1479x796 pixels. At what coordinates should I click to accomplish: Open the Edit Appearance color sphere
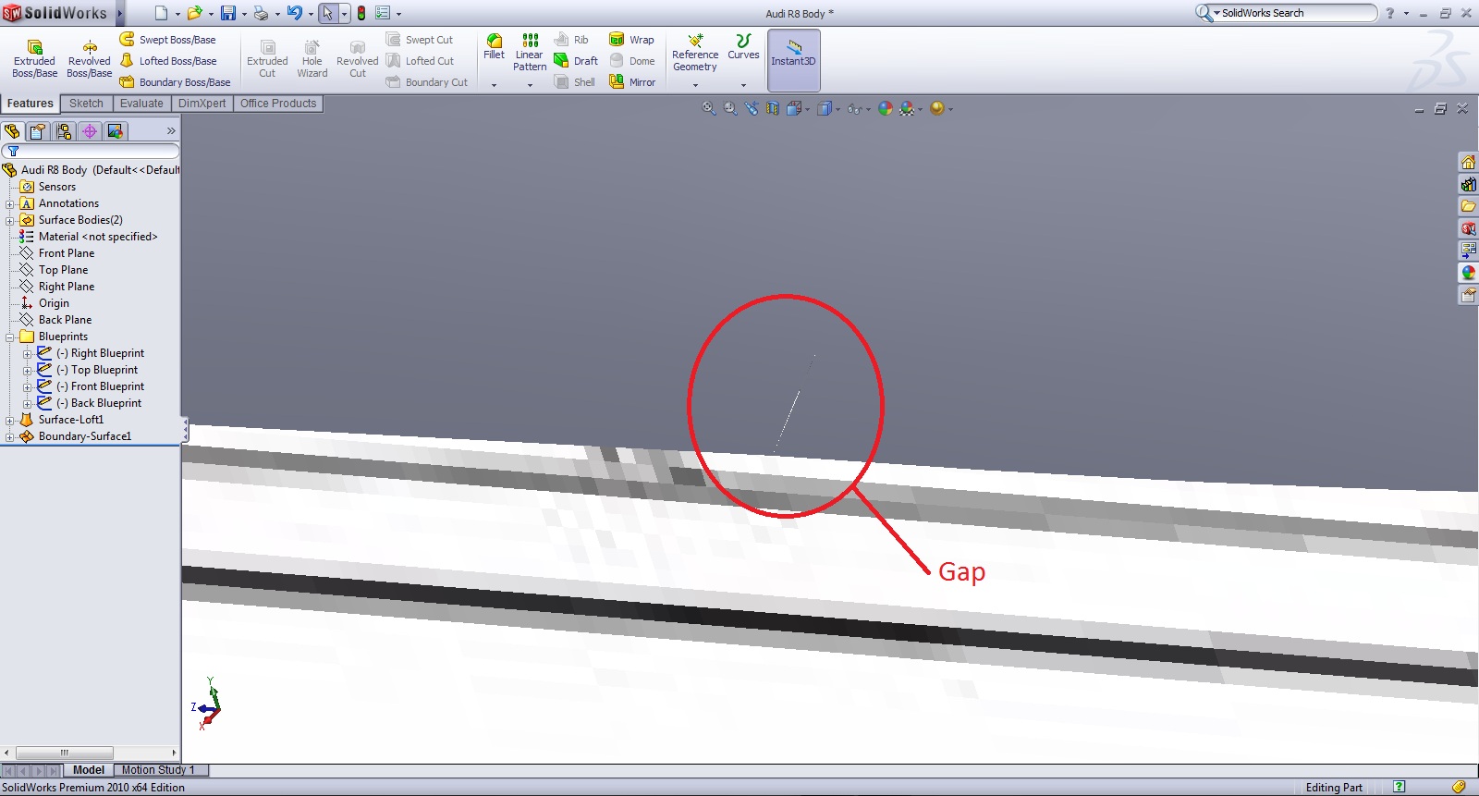(886, 108)
